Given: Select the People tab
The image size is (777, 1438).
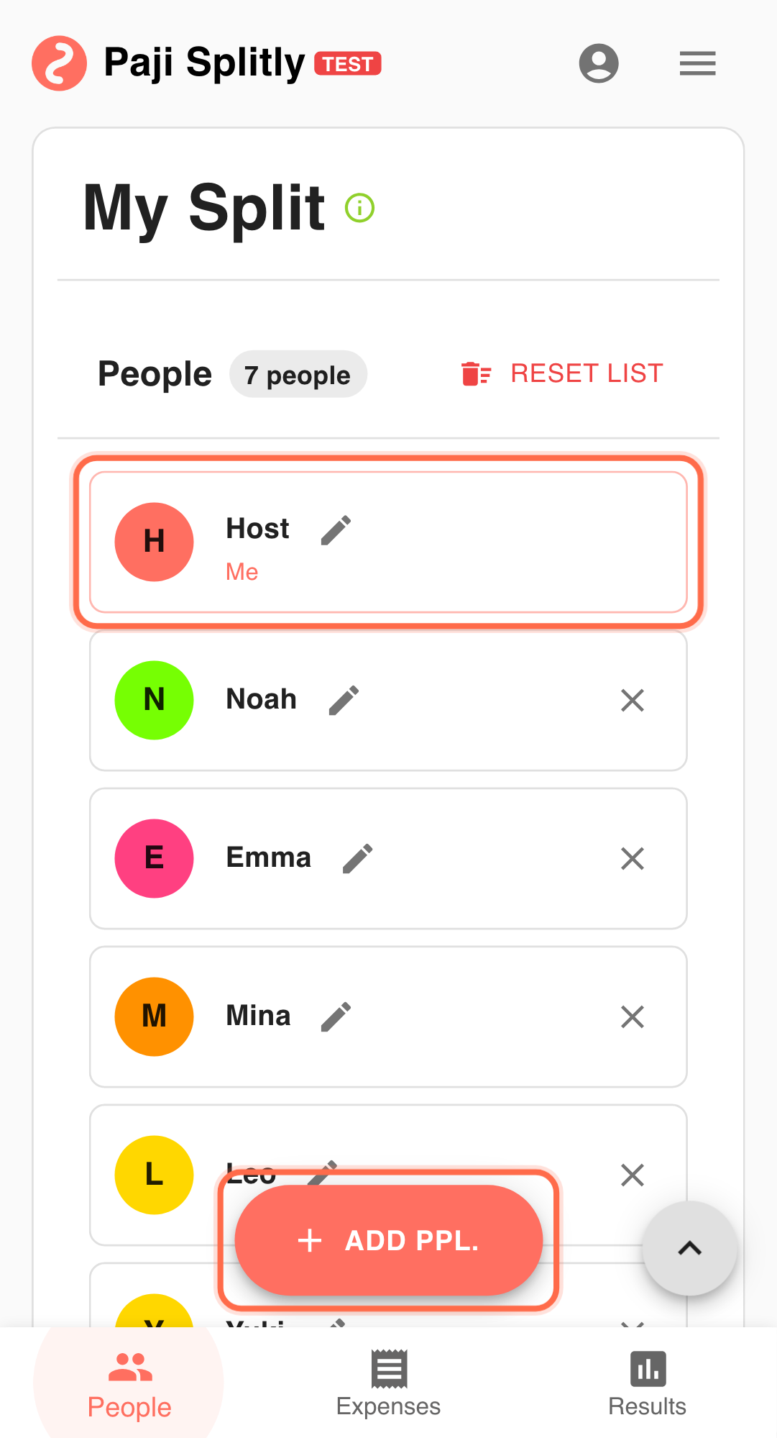Looking at the screenshot, I should [129, 1383].
